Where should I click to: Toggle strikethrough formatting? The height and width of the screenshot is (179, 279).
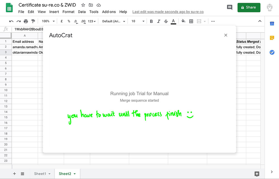pyautogui.click(x=166, y=22)
